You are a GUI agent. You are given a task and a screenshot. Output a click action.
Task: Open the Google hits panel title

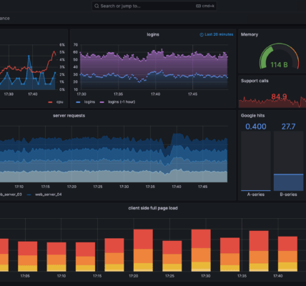[x=252, y=116]
